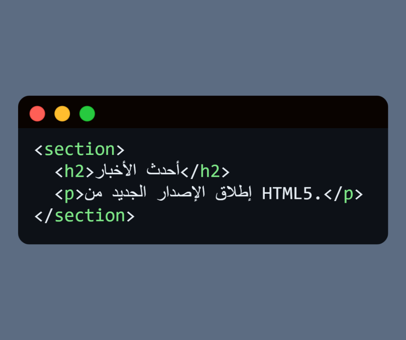Click the blue-gray background outside the window
This screenshot has height=340, width=406.
(203, 52)
